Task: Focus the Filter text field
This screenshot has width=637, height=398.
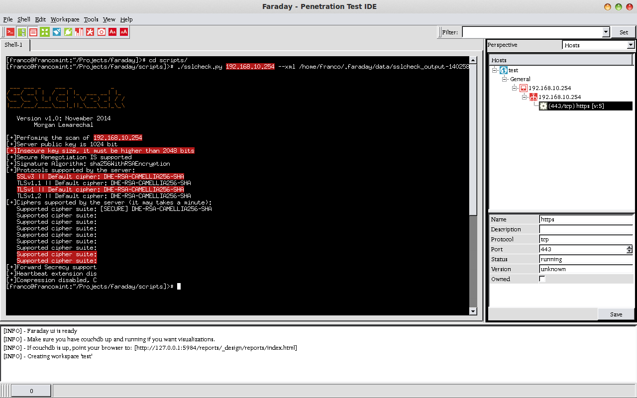Action: [x=532, y=32]
